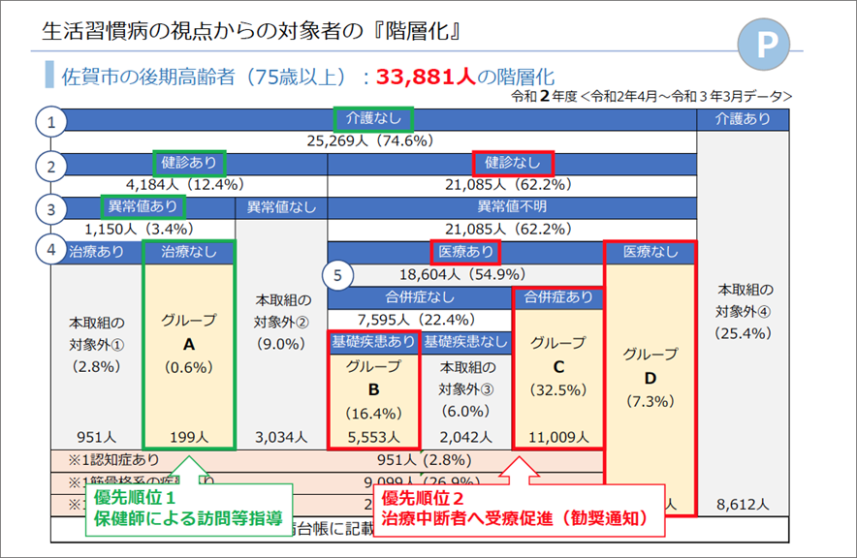Image resolution: width=857 pixels, height=558 pixels.
Task: Click the green 優先順位1 callout
Action: tap(184, 509)
